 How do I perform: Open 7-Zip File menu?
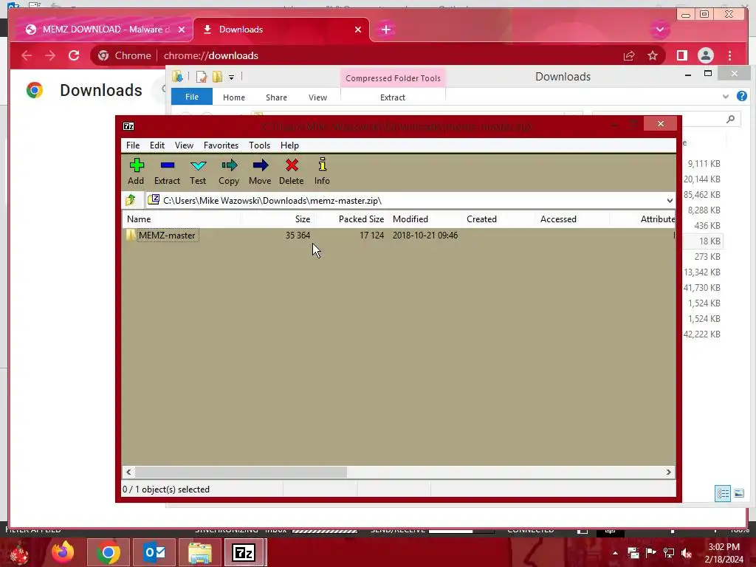(133, 145)
